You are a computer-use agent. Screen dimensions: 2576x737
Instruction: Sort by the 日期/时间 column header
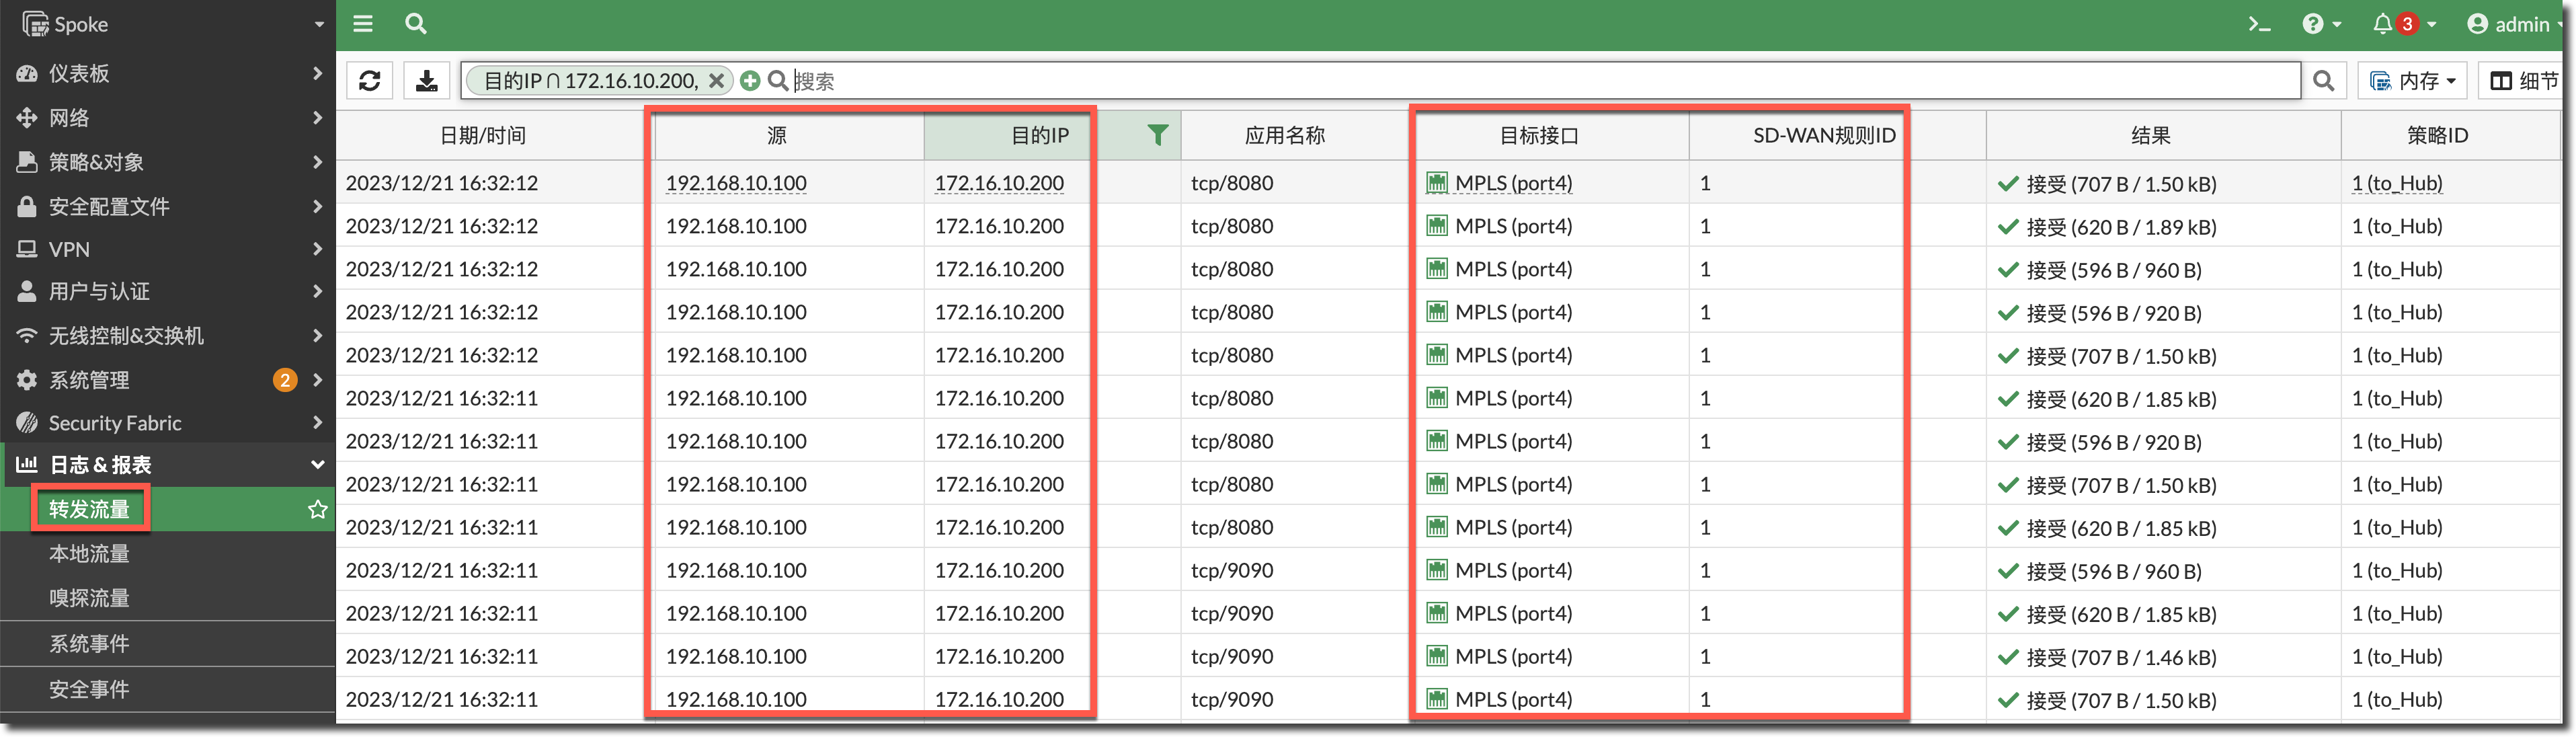tap(483, 135)
